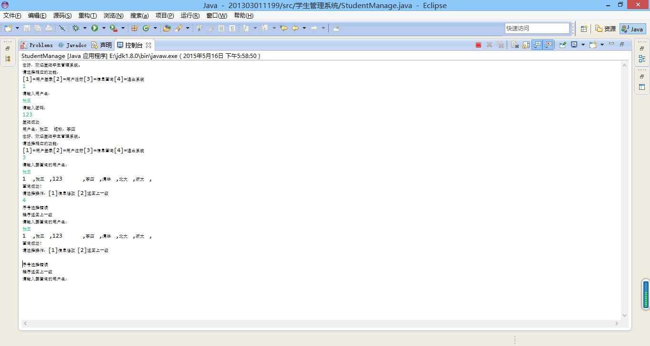Viewport: 650px width, 346px height.
Task: Toggle the Pin Console icon
Action: click(x=563, y=45)
